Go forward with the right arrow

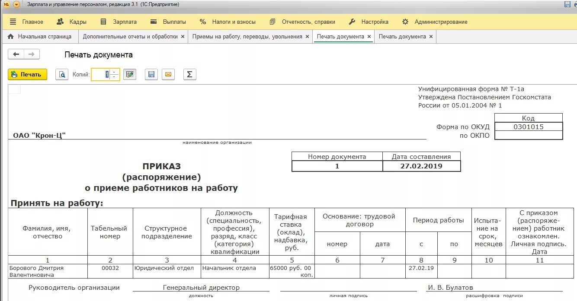coord(32,54)
